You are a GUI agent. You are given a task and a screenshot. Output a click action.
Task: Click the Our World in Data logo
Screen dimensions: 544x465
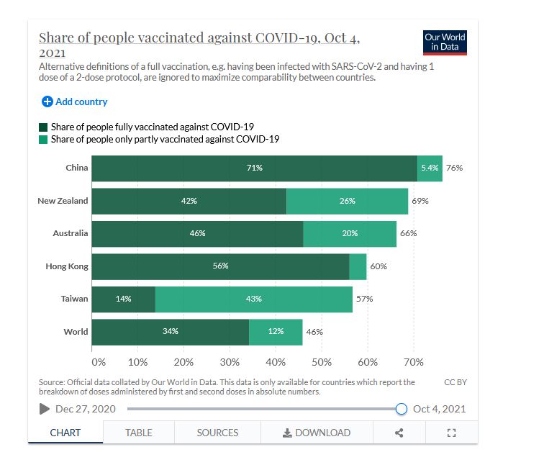coord(445,42)
